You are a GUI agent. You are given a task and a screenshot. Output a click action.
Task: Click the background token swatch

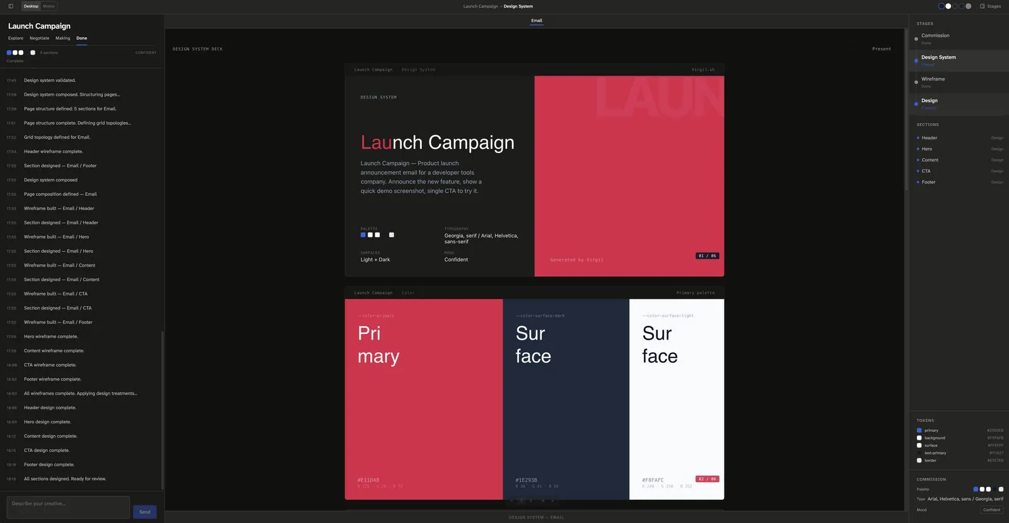(x=919, y=438)
